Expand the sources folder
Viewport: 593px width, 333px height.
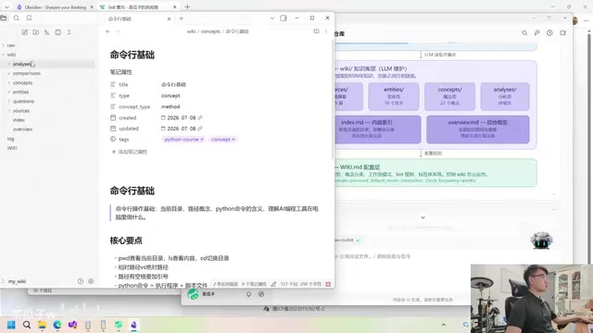(x=20, y=111)
